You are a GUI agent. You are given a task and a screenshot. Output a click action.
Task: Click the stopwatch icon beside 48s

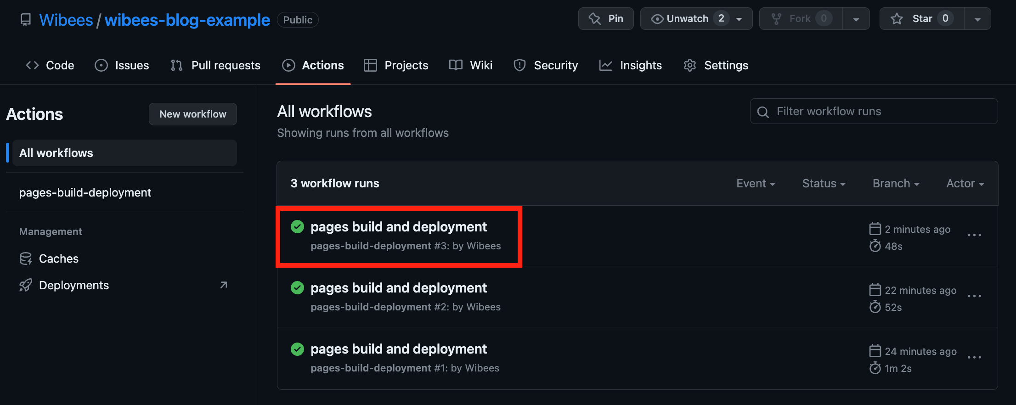(875, 246)
